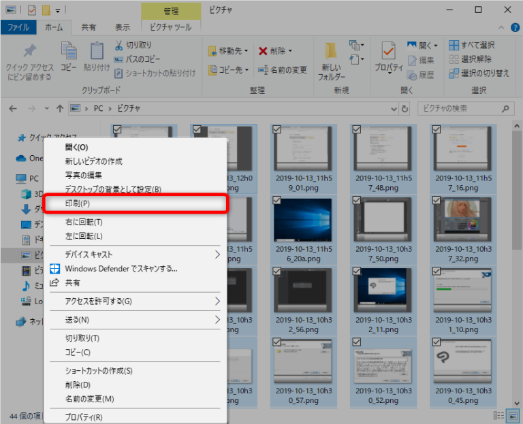Click the cut (切り取り) scissors icon
The height and width of the screenshot is (424, 523).
click(x=118, y=45)
